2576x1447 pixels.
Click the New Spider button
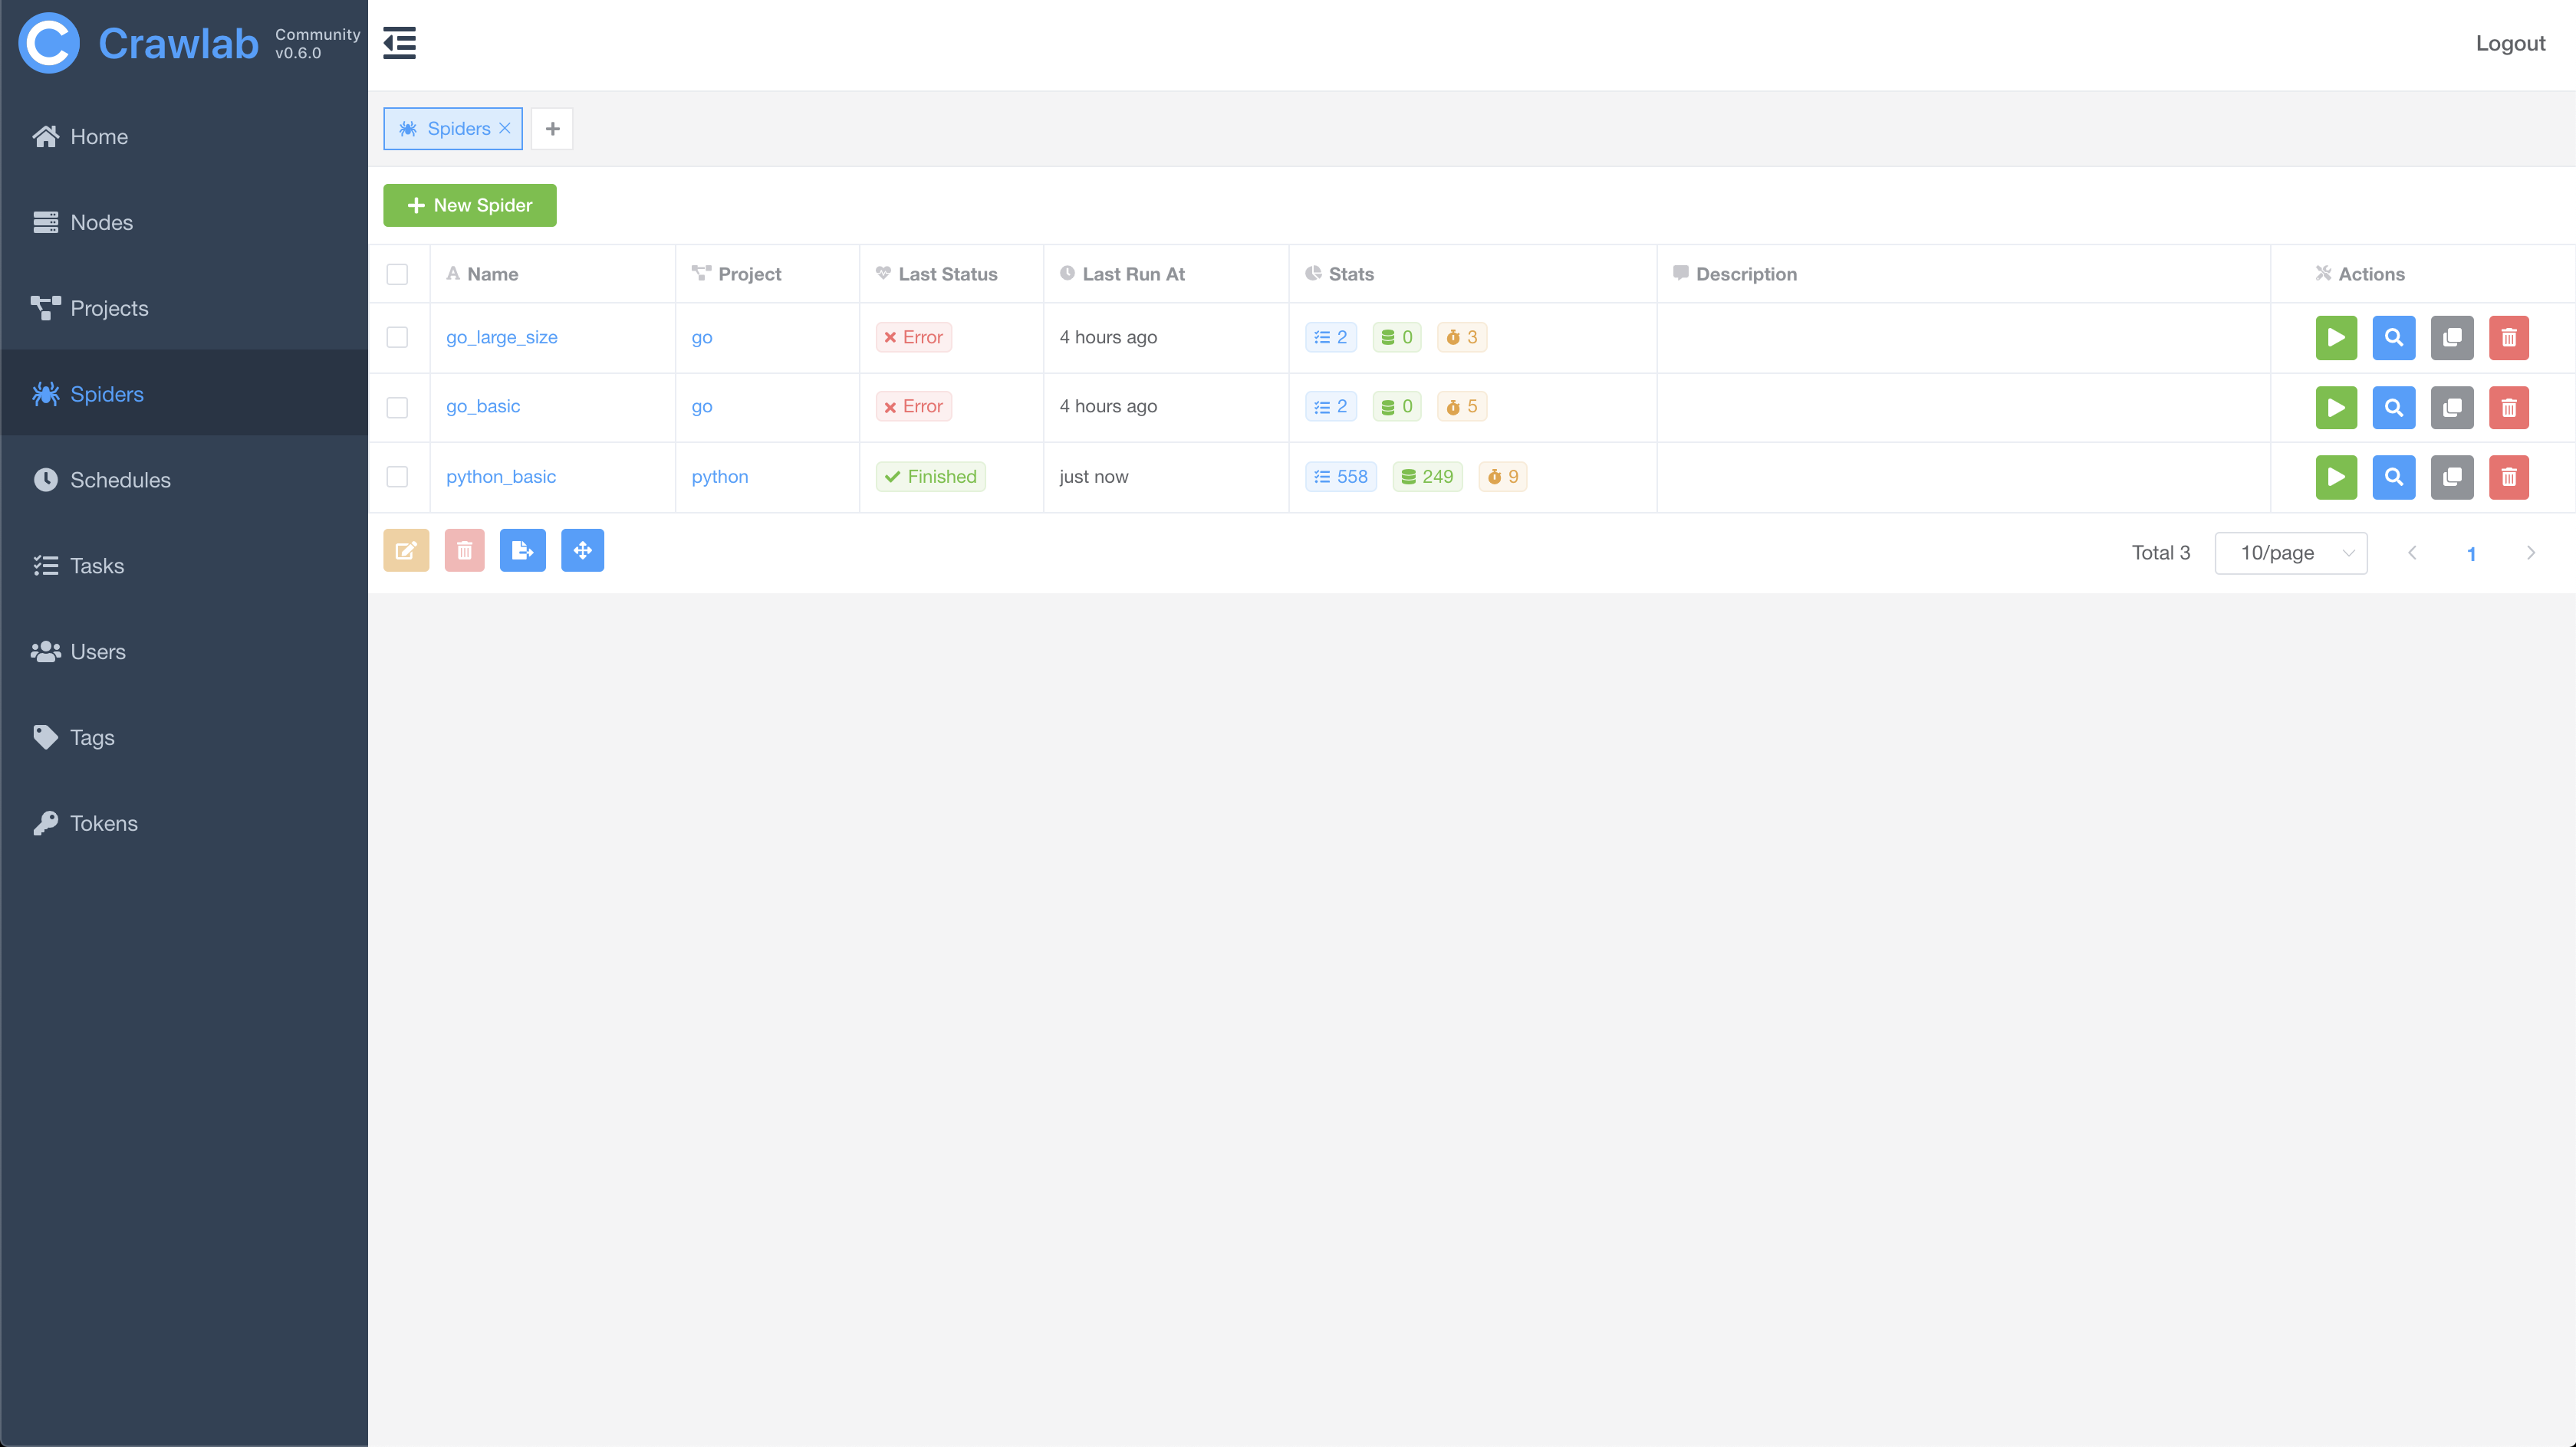469,206
